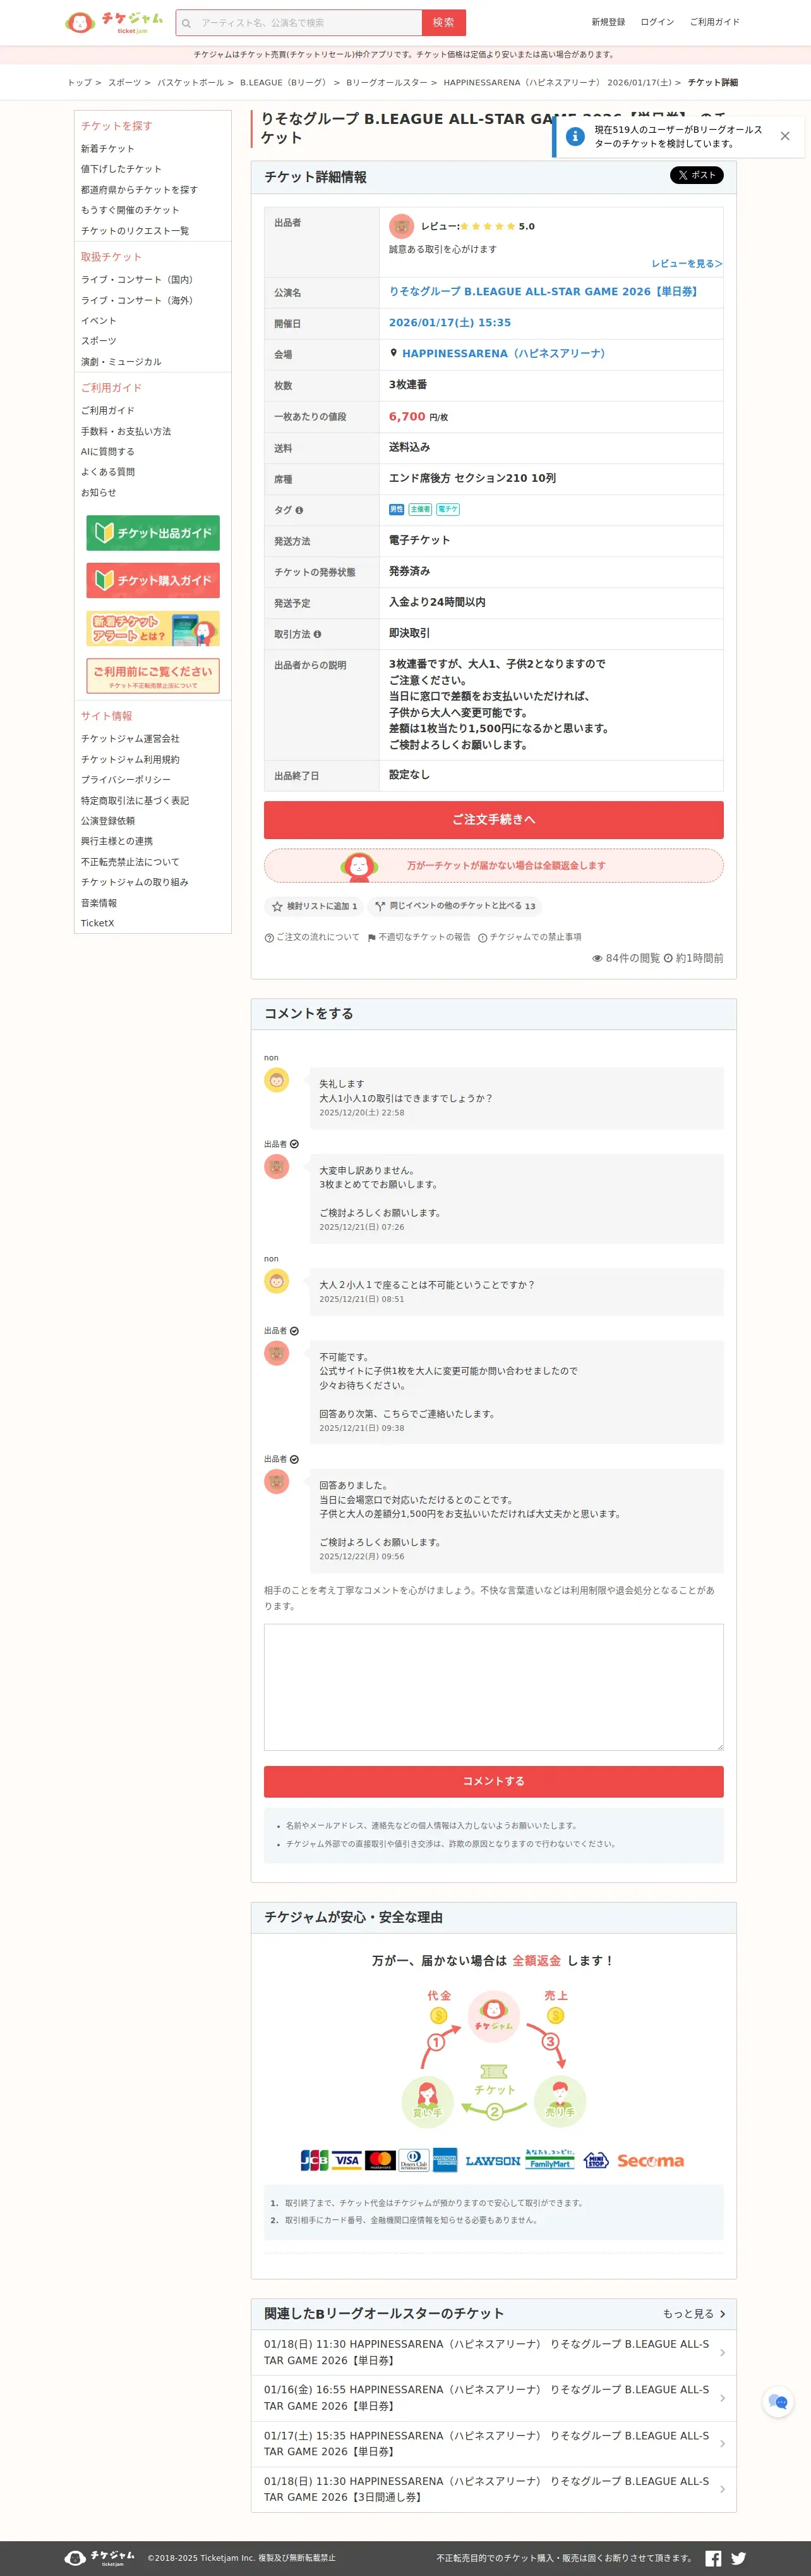Open the ご利用前にご覧ください banner
The height and width of the screenshot is (2576, 811).
tap(153, 676)
